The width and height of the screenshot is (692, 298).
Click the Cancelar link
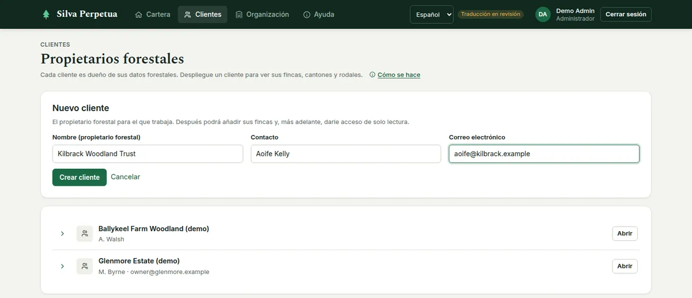(x=125, y=177)
